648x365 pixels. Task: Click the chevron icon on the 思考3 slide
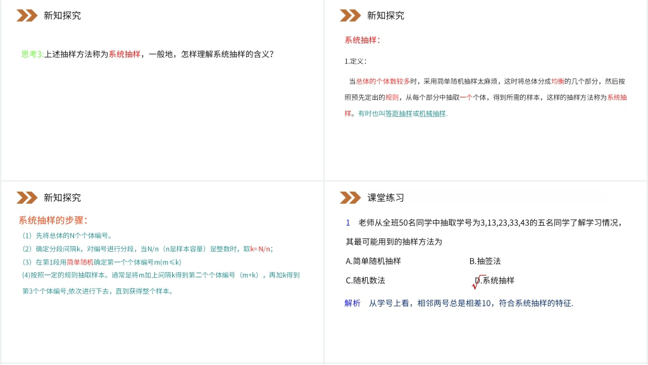[27, 16]
